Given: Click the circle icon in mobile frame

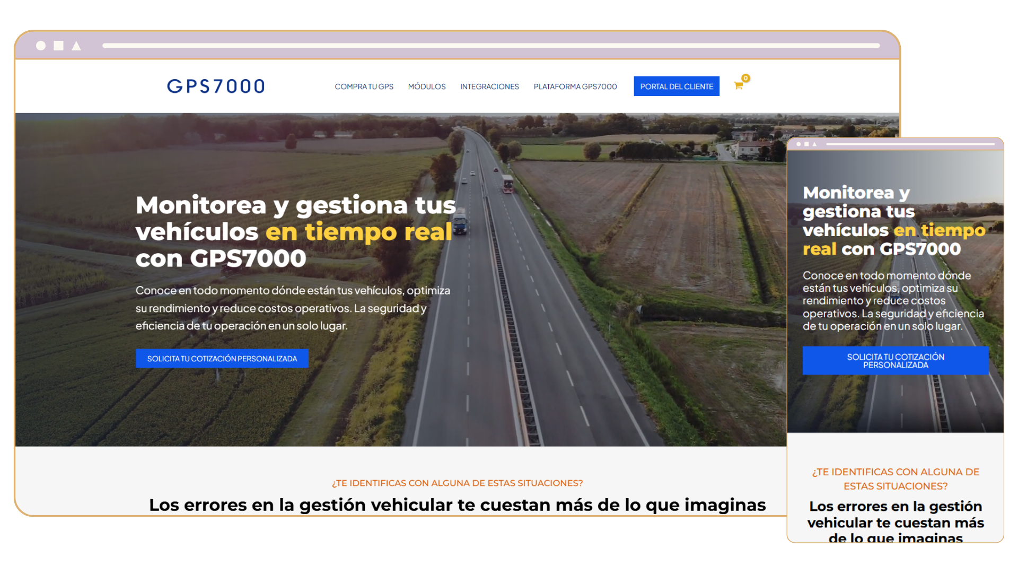Looking at the screenshot, I should click(x=798, y=144).
